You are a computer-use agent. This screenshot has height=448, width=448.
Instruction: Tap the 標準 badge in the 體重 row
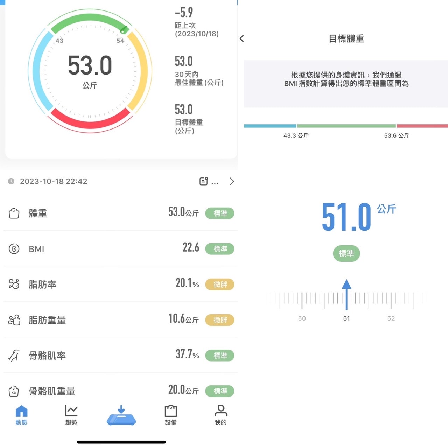(x=220, y=213)
